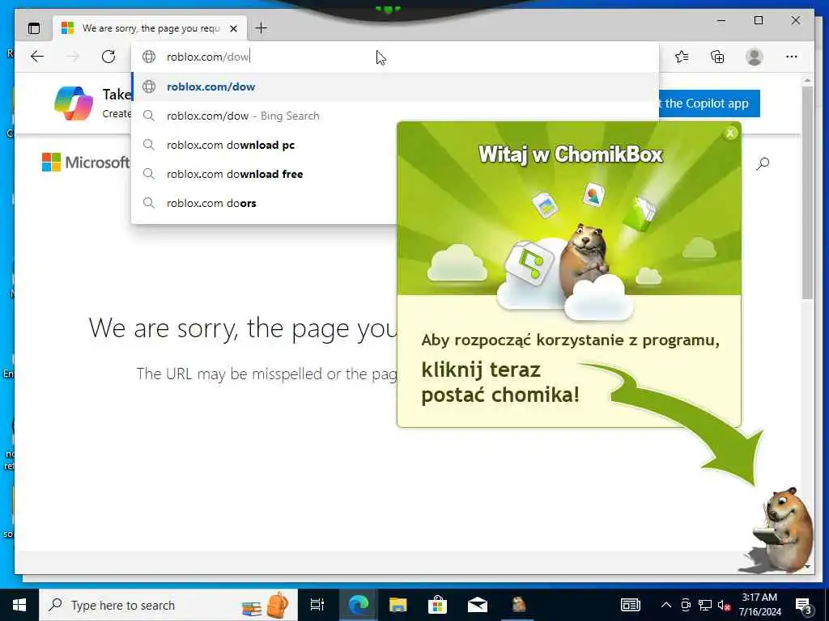Close the ChomikBox welcome popup
Image resolution: width=829 pixels, height=621 pixels.
coord(730,133)
